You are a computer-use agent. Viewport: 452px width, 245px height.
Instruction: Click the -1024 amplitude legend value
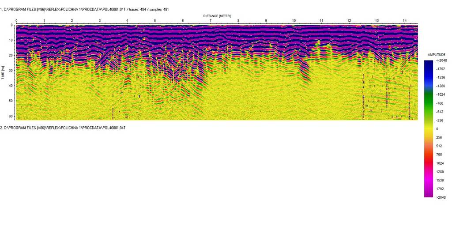click(x=441, y=94)
